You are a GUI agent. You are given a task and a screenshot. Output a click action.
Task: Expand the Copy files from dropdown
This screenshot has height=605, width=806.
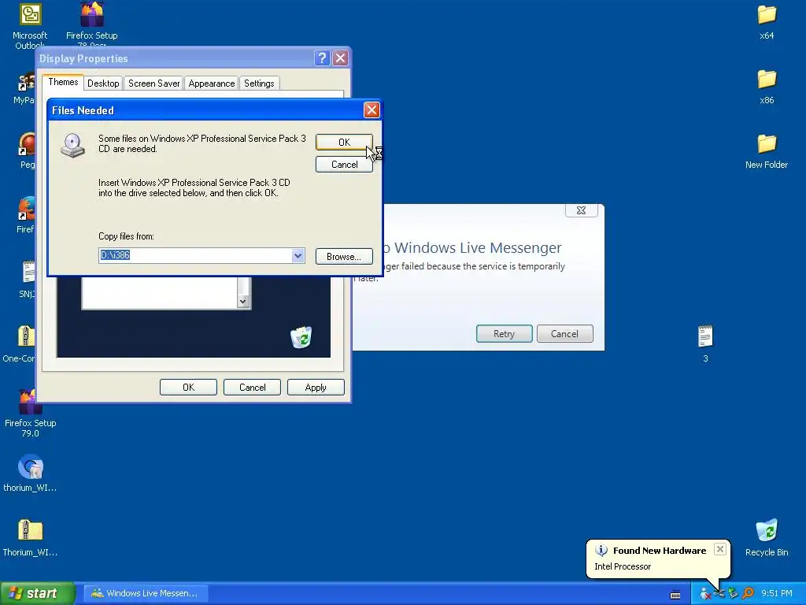[298, 256]
